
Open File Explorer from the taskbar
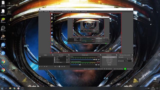pyautogui.click(x=10, y=88)
